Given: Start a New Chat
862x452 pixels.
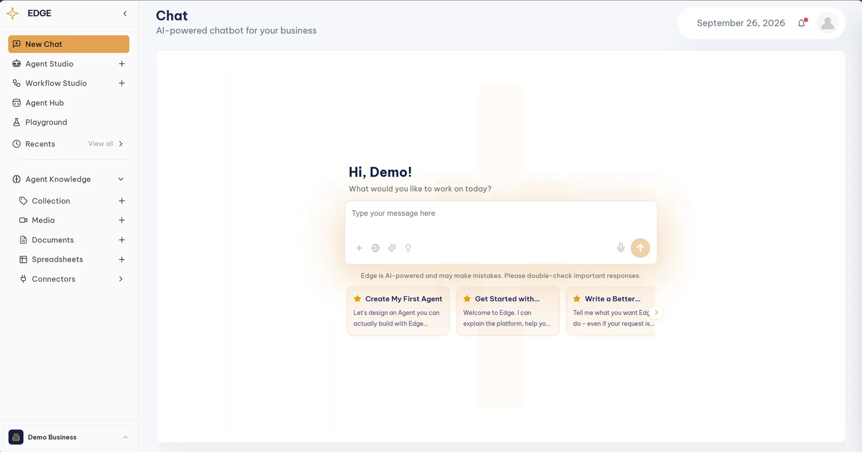Looking at the screenshot, I should [x=69, y=44].
